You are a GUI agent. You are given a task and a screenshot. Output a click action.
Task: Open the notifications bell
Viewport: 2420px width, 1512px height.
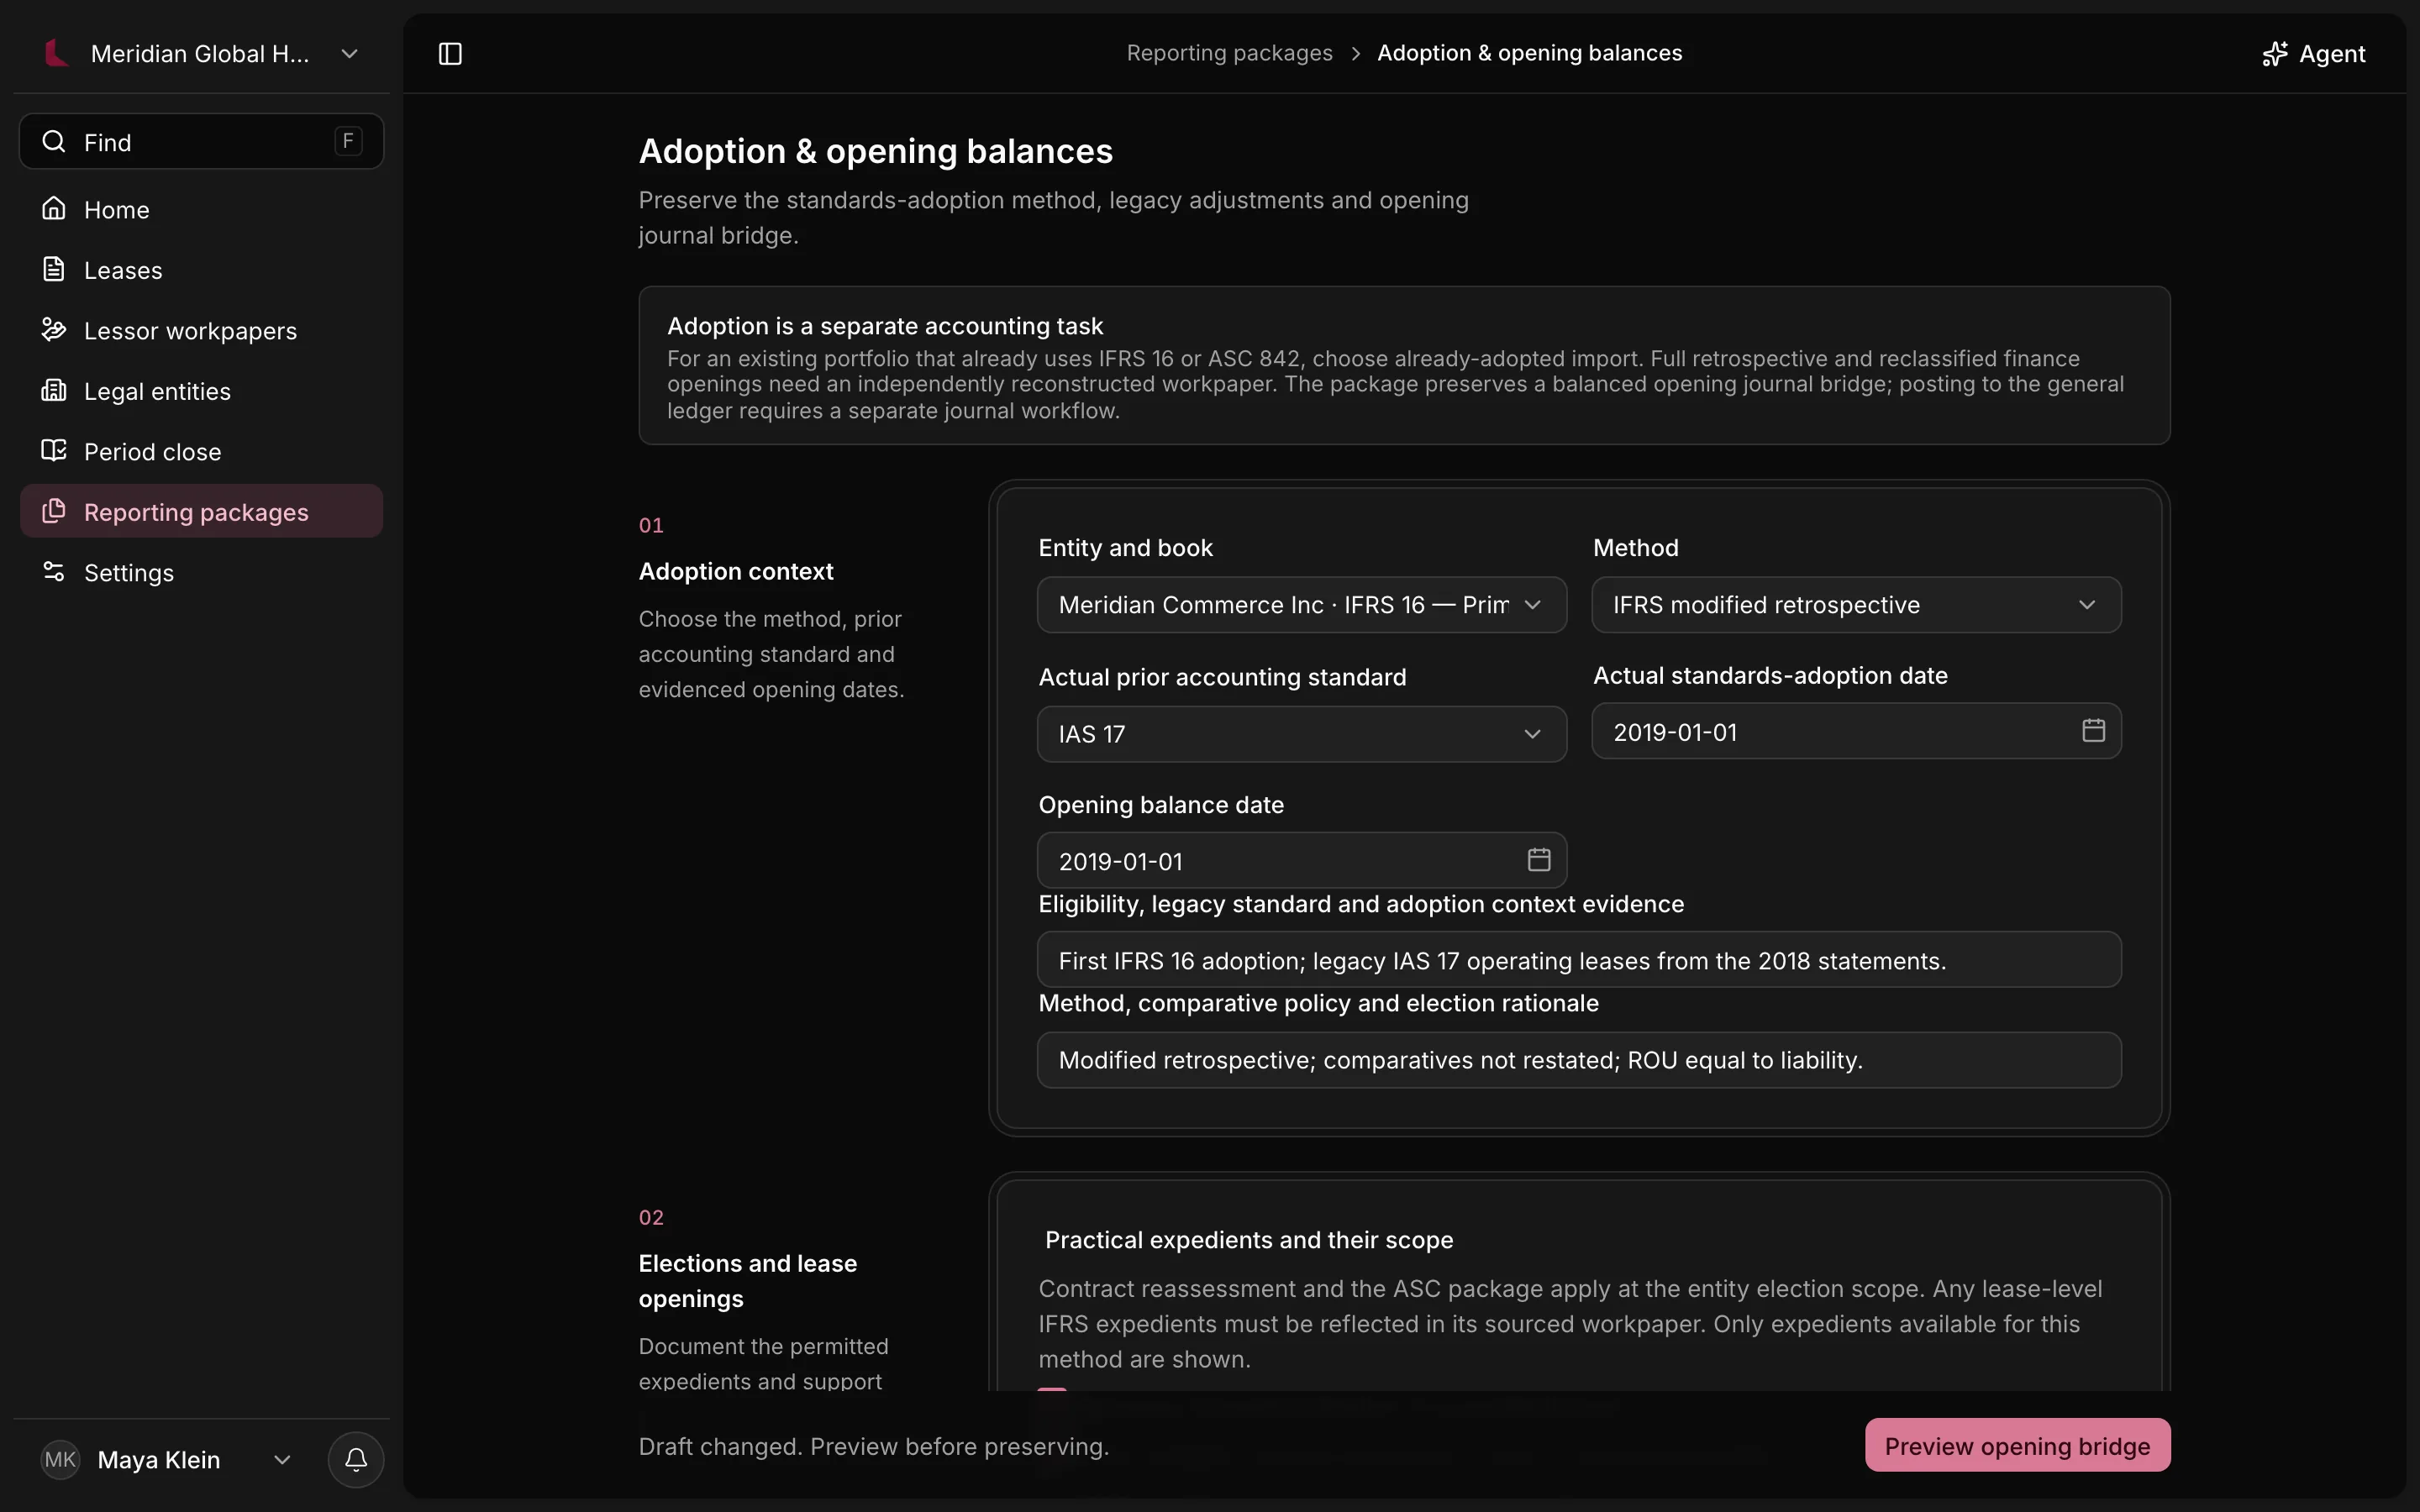356,1460
